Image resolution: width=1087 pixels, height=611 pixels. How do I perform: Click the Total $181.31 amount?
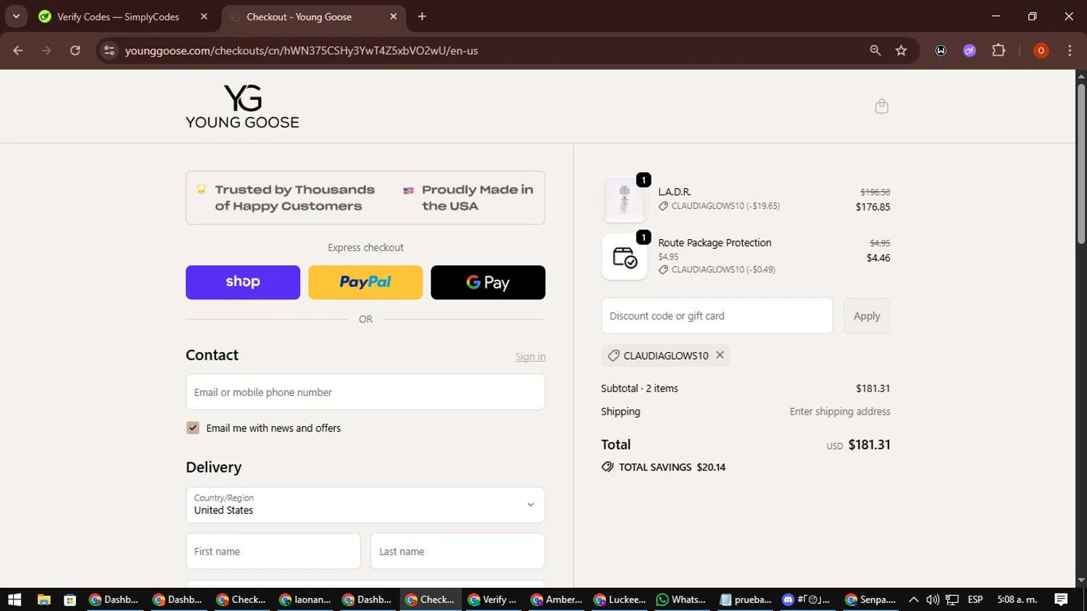point(869,445)
